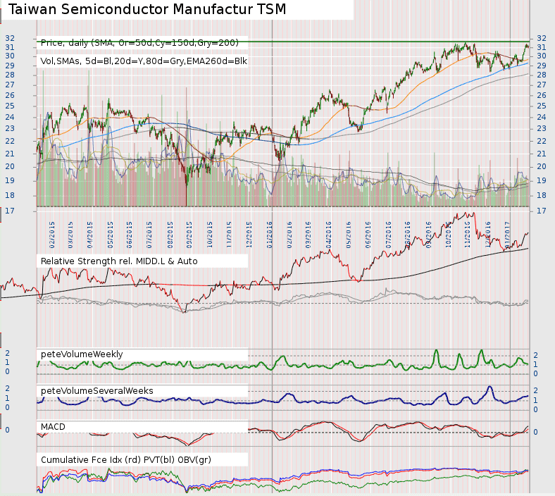555x496 pixels.
Task: Click the right price axis value 29
Action: click(542, 66)
